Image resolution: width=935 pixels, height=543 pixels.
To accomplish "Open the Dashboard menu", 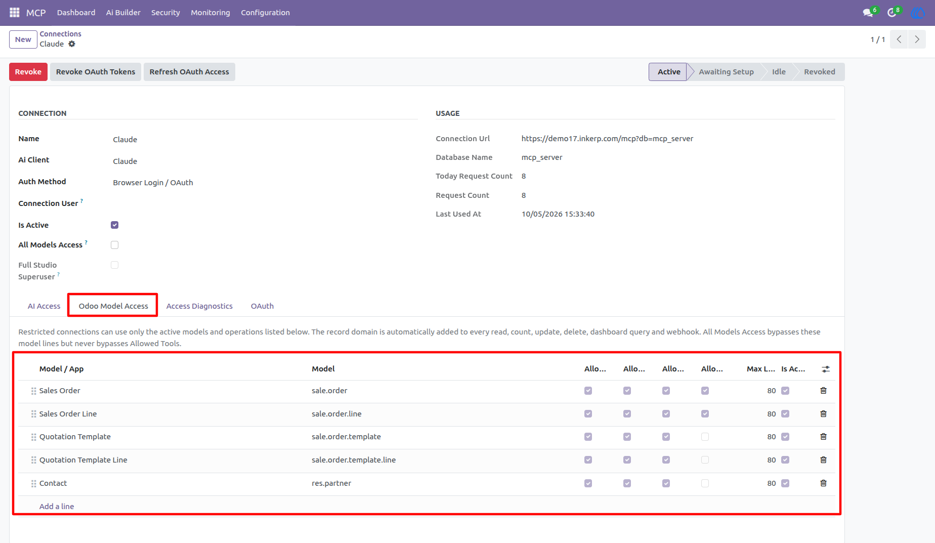I will 76,13.
